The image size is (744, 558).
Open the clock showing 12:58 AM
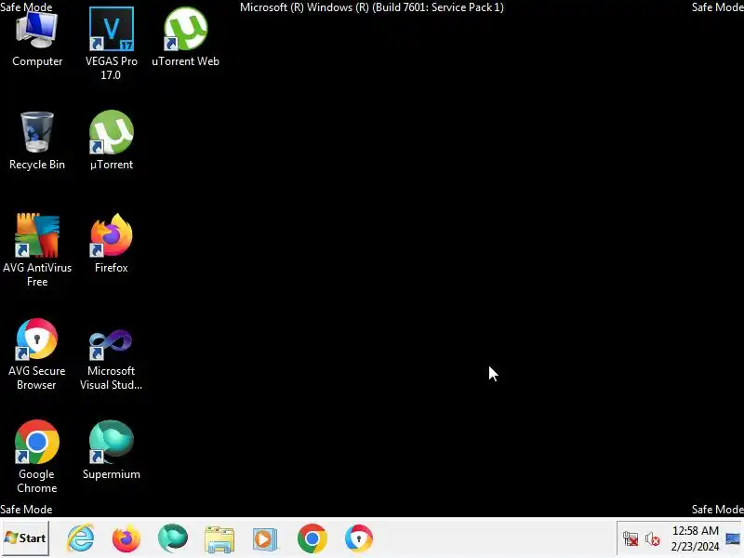pyautogui.click(x=695, y=538)
